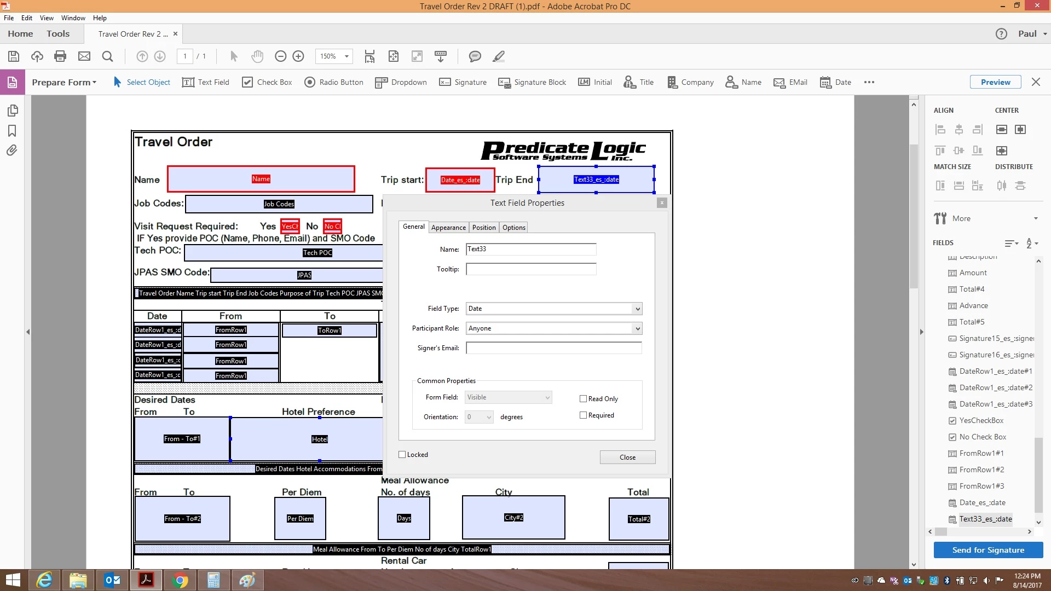The image size is (1051, 591).
Task: Click the Comment speech bubble icon
Action: pyautogui.click(x=475, y=56)
